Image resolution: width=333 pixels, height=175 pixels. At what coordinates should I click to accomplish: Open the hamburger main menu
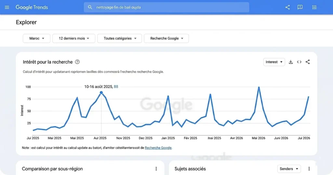tap(7, 7)
